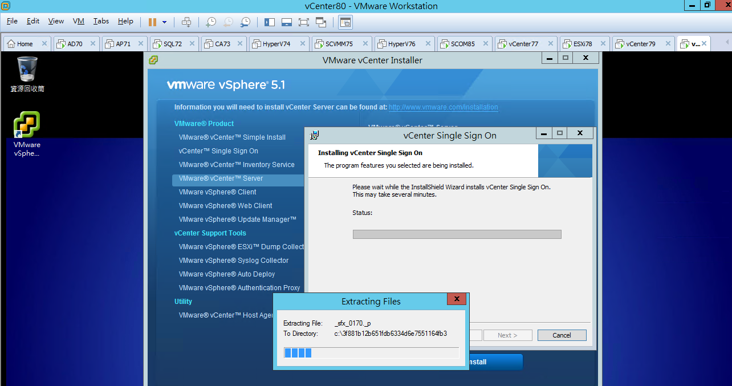The image size is (732, 386).
Task: Click the Single Sign On status progress bar
Action: (457, 234)
